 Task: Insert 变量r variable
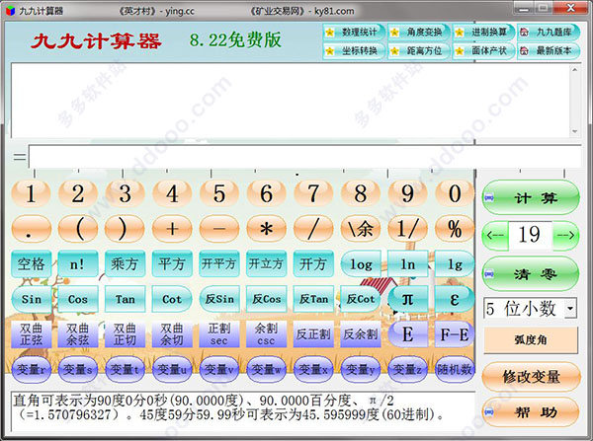31,369
